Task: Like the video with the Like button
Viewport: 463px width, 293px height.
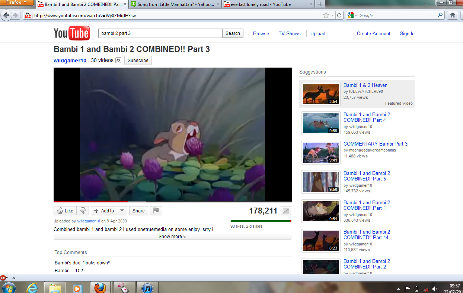Action: (65, 211)
